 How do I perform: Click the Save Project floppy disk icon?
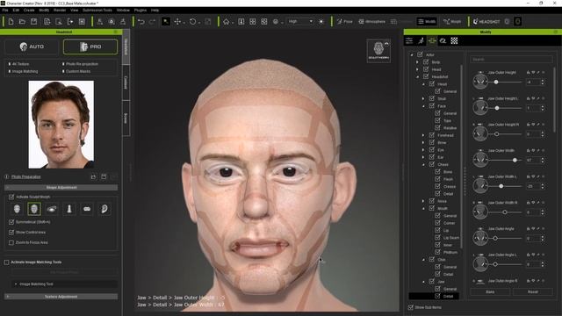click(x=33, y=22)
